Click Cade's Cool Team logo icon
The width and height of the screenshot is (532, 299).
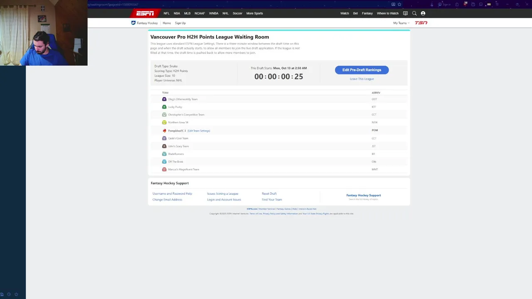point(164,138)
